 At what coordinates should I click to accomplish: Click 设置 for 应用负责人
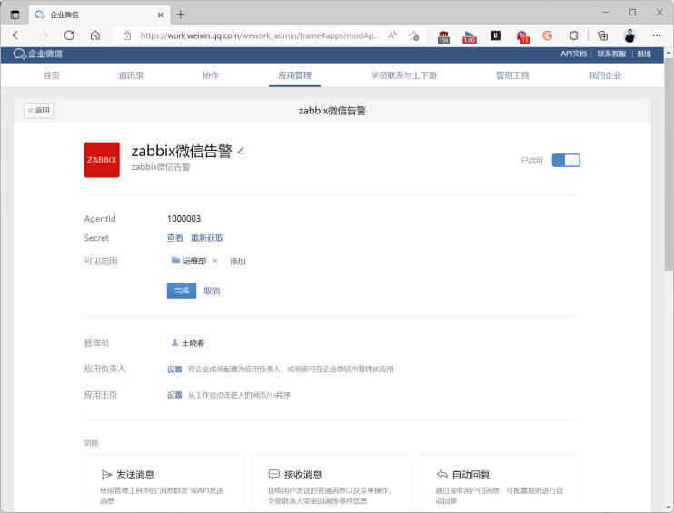pos(174,369)
